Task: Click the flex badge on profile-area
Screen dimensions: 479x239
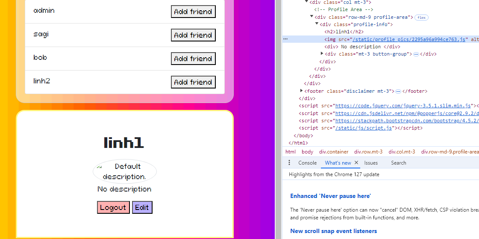Action: [422, 18]
